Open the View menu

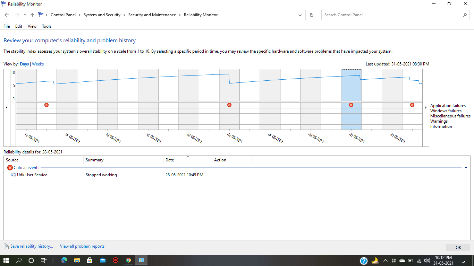pos(32,26)
